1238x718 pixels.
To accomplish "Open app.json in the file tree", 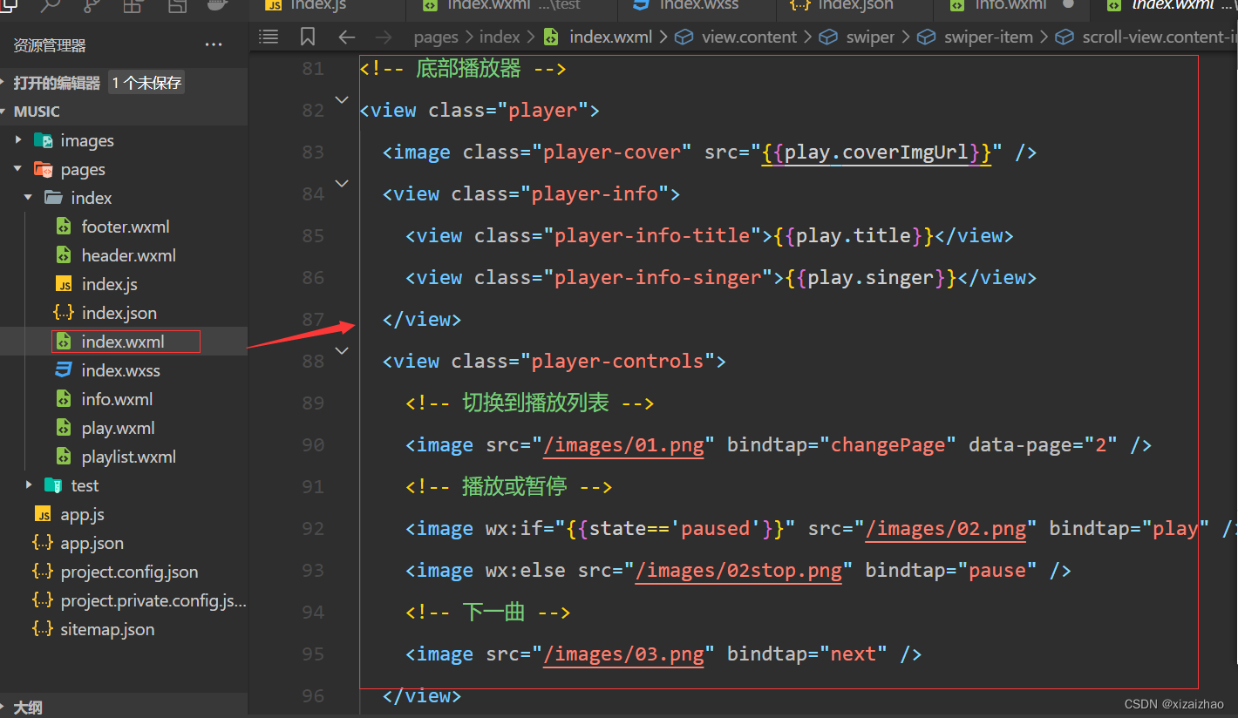I will (92, 543).
